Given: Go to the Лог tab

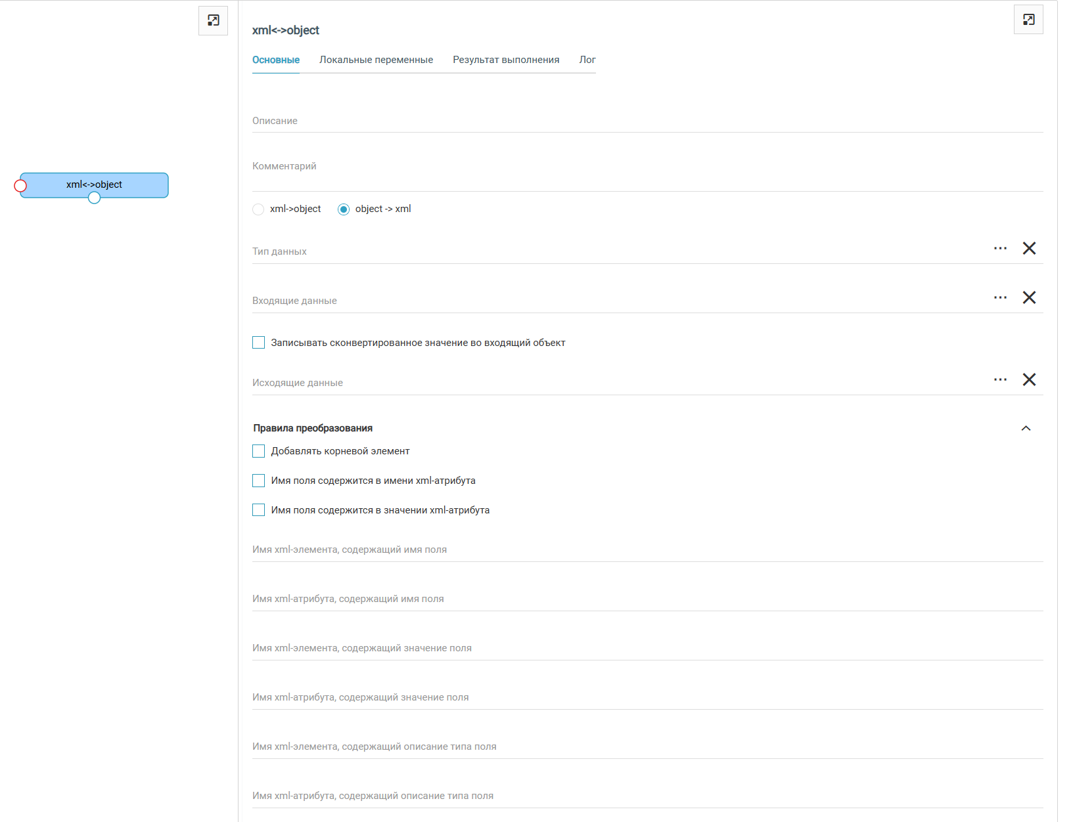Looking at the screenshot, I should (587, 60).
